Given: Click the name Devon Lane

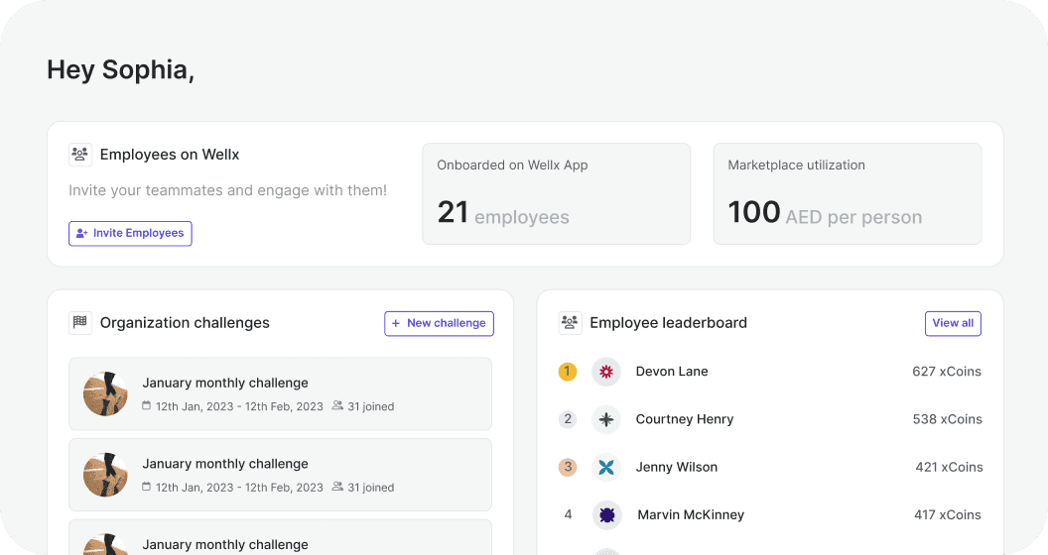Looking at the screenshot, I should (x=672, y=372).
